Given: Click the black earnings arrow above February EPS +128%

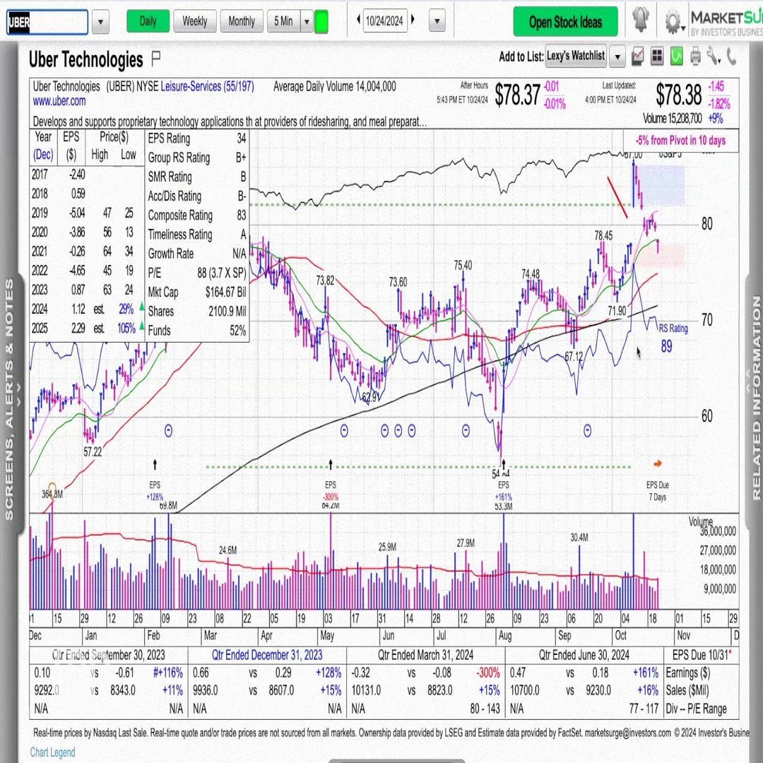Looking at the screenshot, I should (x=155, y=464).
